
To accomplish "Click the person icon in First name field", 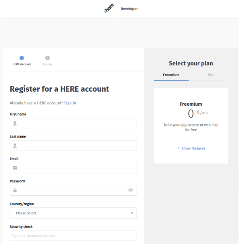I will (x=15, y=123).
